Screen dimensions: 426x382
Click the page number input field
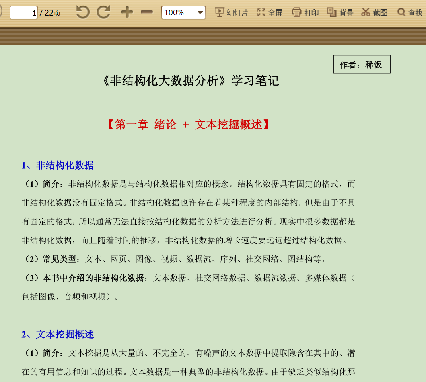[x=24, y=13]
